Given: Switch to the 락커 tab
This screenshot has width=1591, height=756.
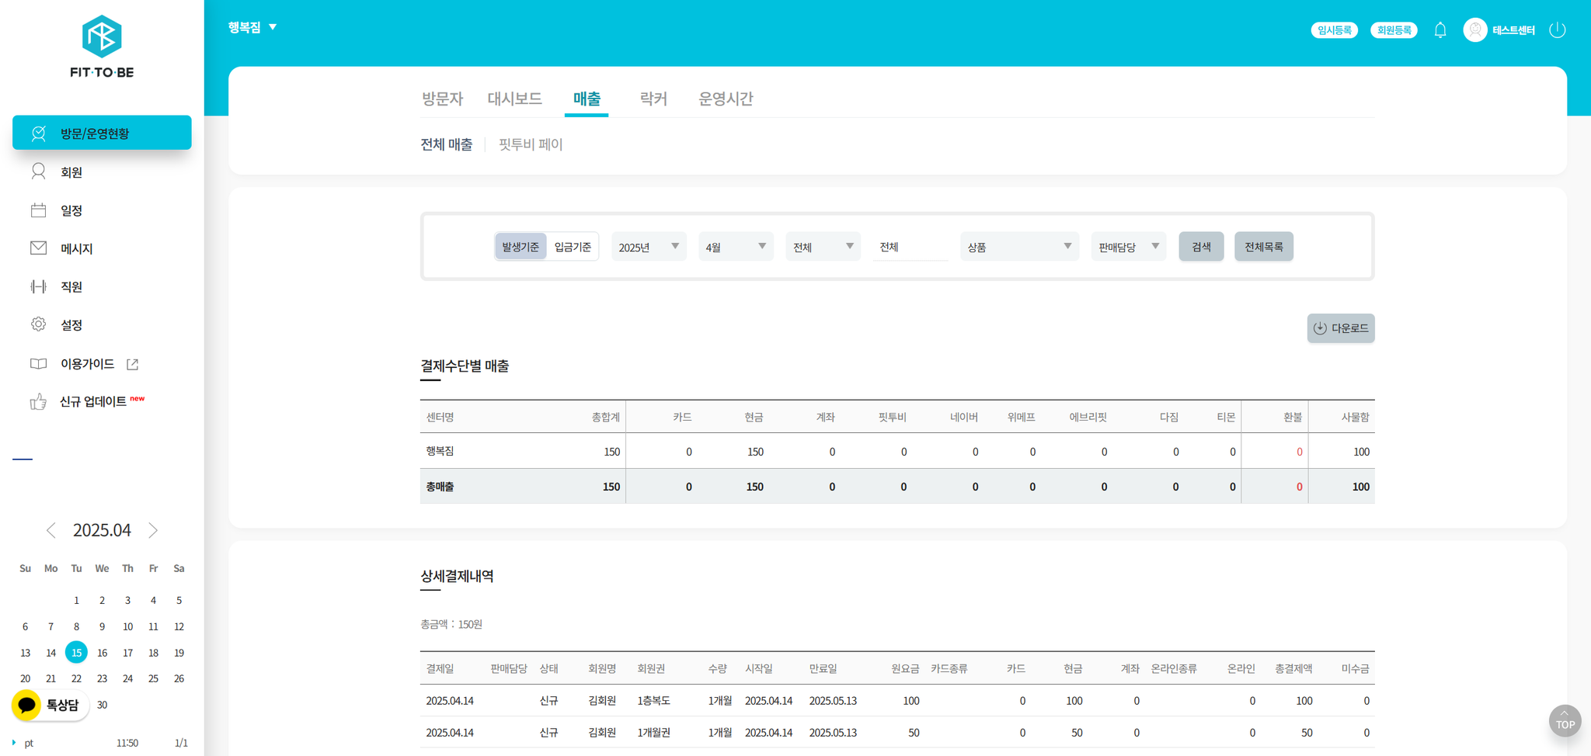Looking at the screenshot, I should click(653, 99).
